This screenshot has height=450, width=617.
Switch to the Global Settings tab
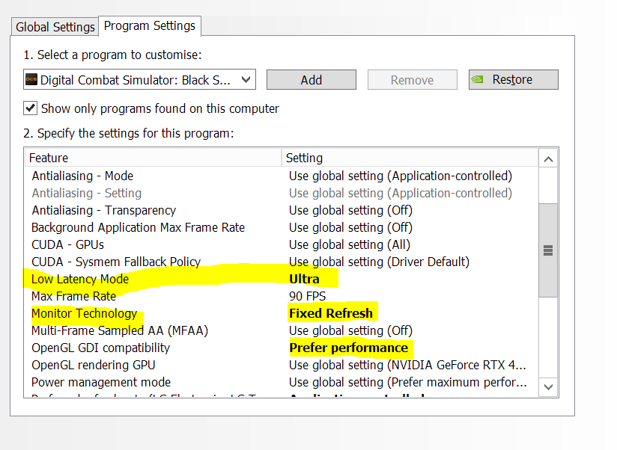click(x=55, y=27)
